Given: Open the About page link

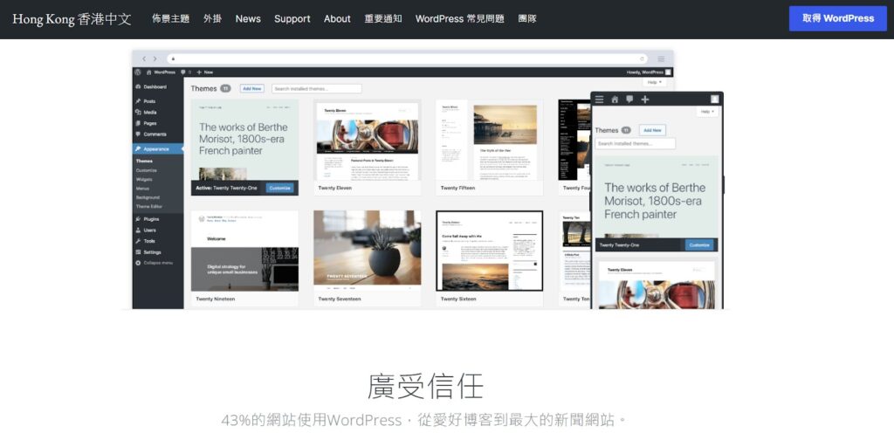Looking at the screenshot, I should tap(337, 19).
